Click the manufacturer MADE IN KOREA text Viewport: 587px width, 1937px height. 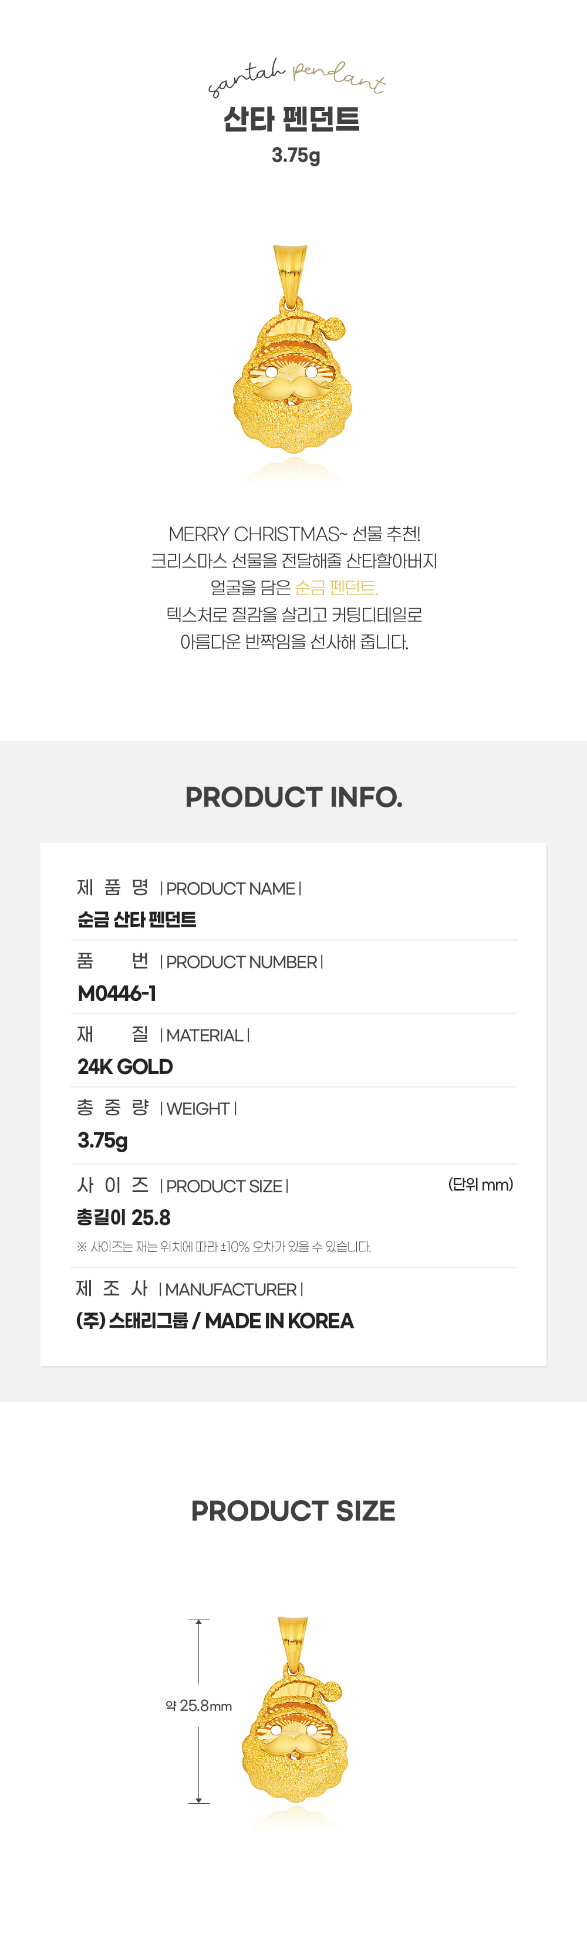click(279, 1321)
